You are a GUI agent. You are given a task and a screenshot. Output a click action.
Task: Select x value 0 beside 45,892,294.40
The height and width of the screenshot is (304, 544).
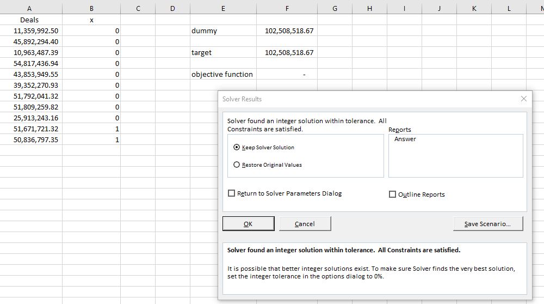pyautogui.click(x=91, y=42)
